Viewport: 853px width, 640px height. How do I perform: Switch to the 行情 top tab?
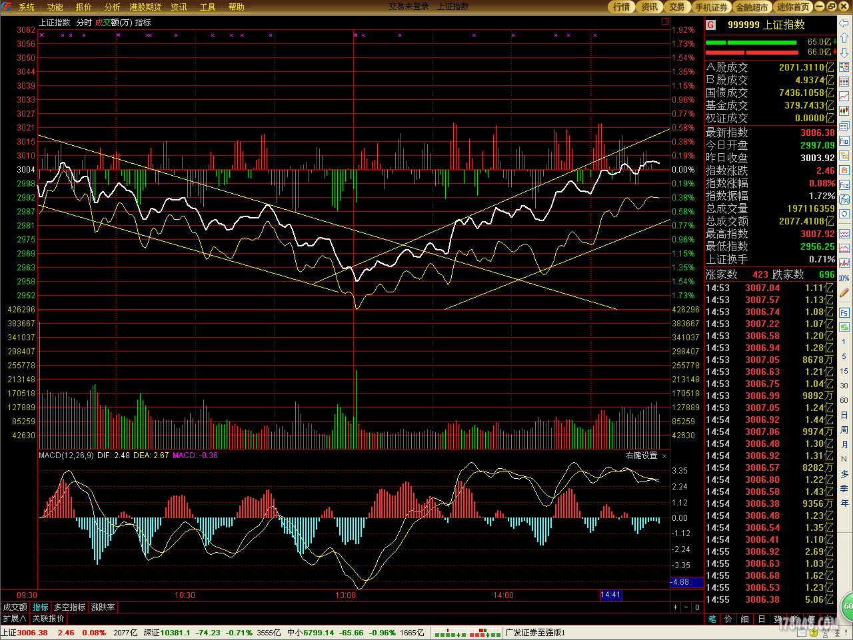pyautogui.click(x=622, y=7)
